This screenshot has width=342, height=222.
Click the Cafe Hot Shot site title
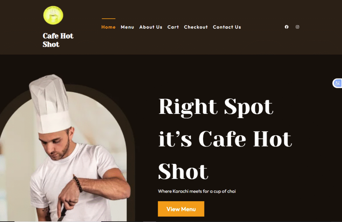58,40
